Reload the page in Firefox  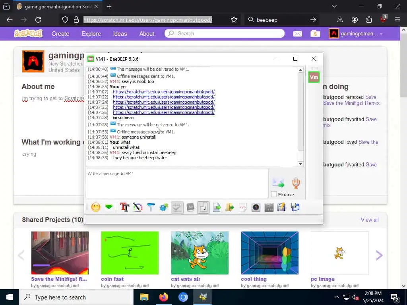click(x=38, y=20)
